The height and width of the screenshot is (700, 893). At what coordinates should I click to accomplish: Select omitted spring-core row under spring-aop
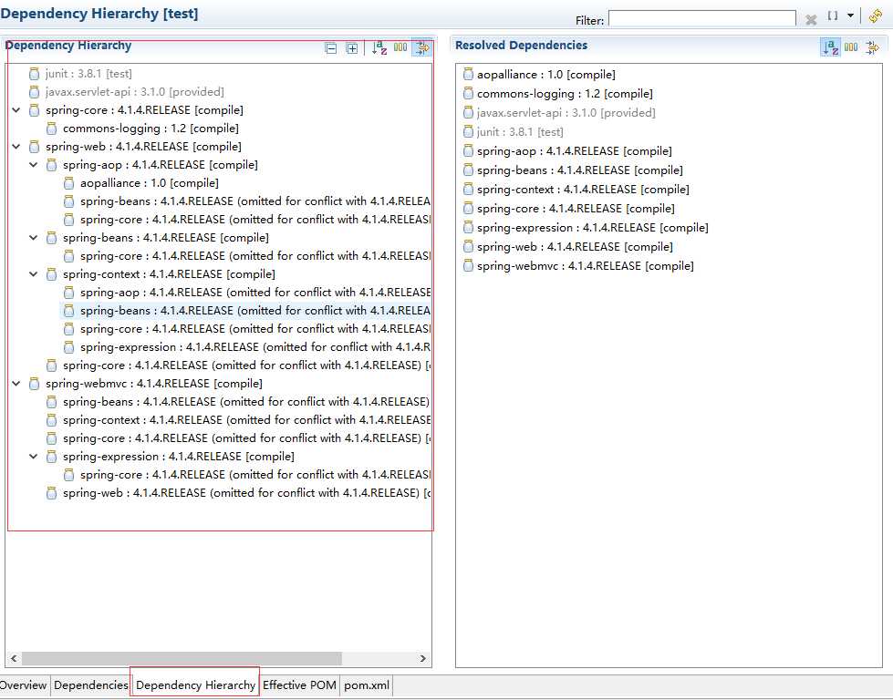[x=255, y=219]
